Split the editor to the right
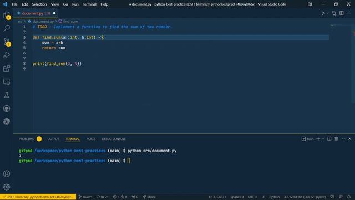 tap(342, 13)
